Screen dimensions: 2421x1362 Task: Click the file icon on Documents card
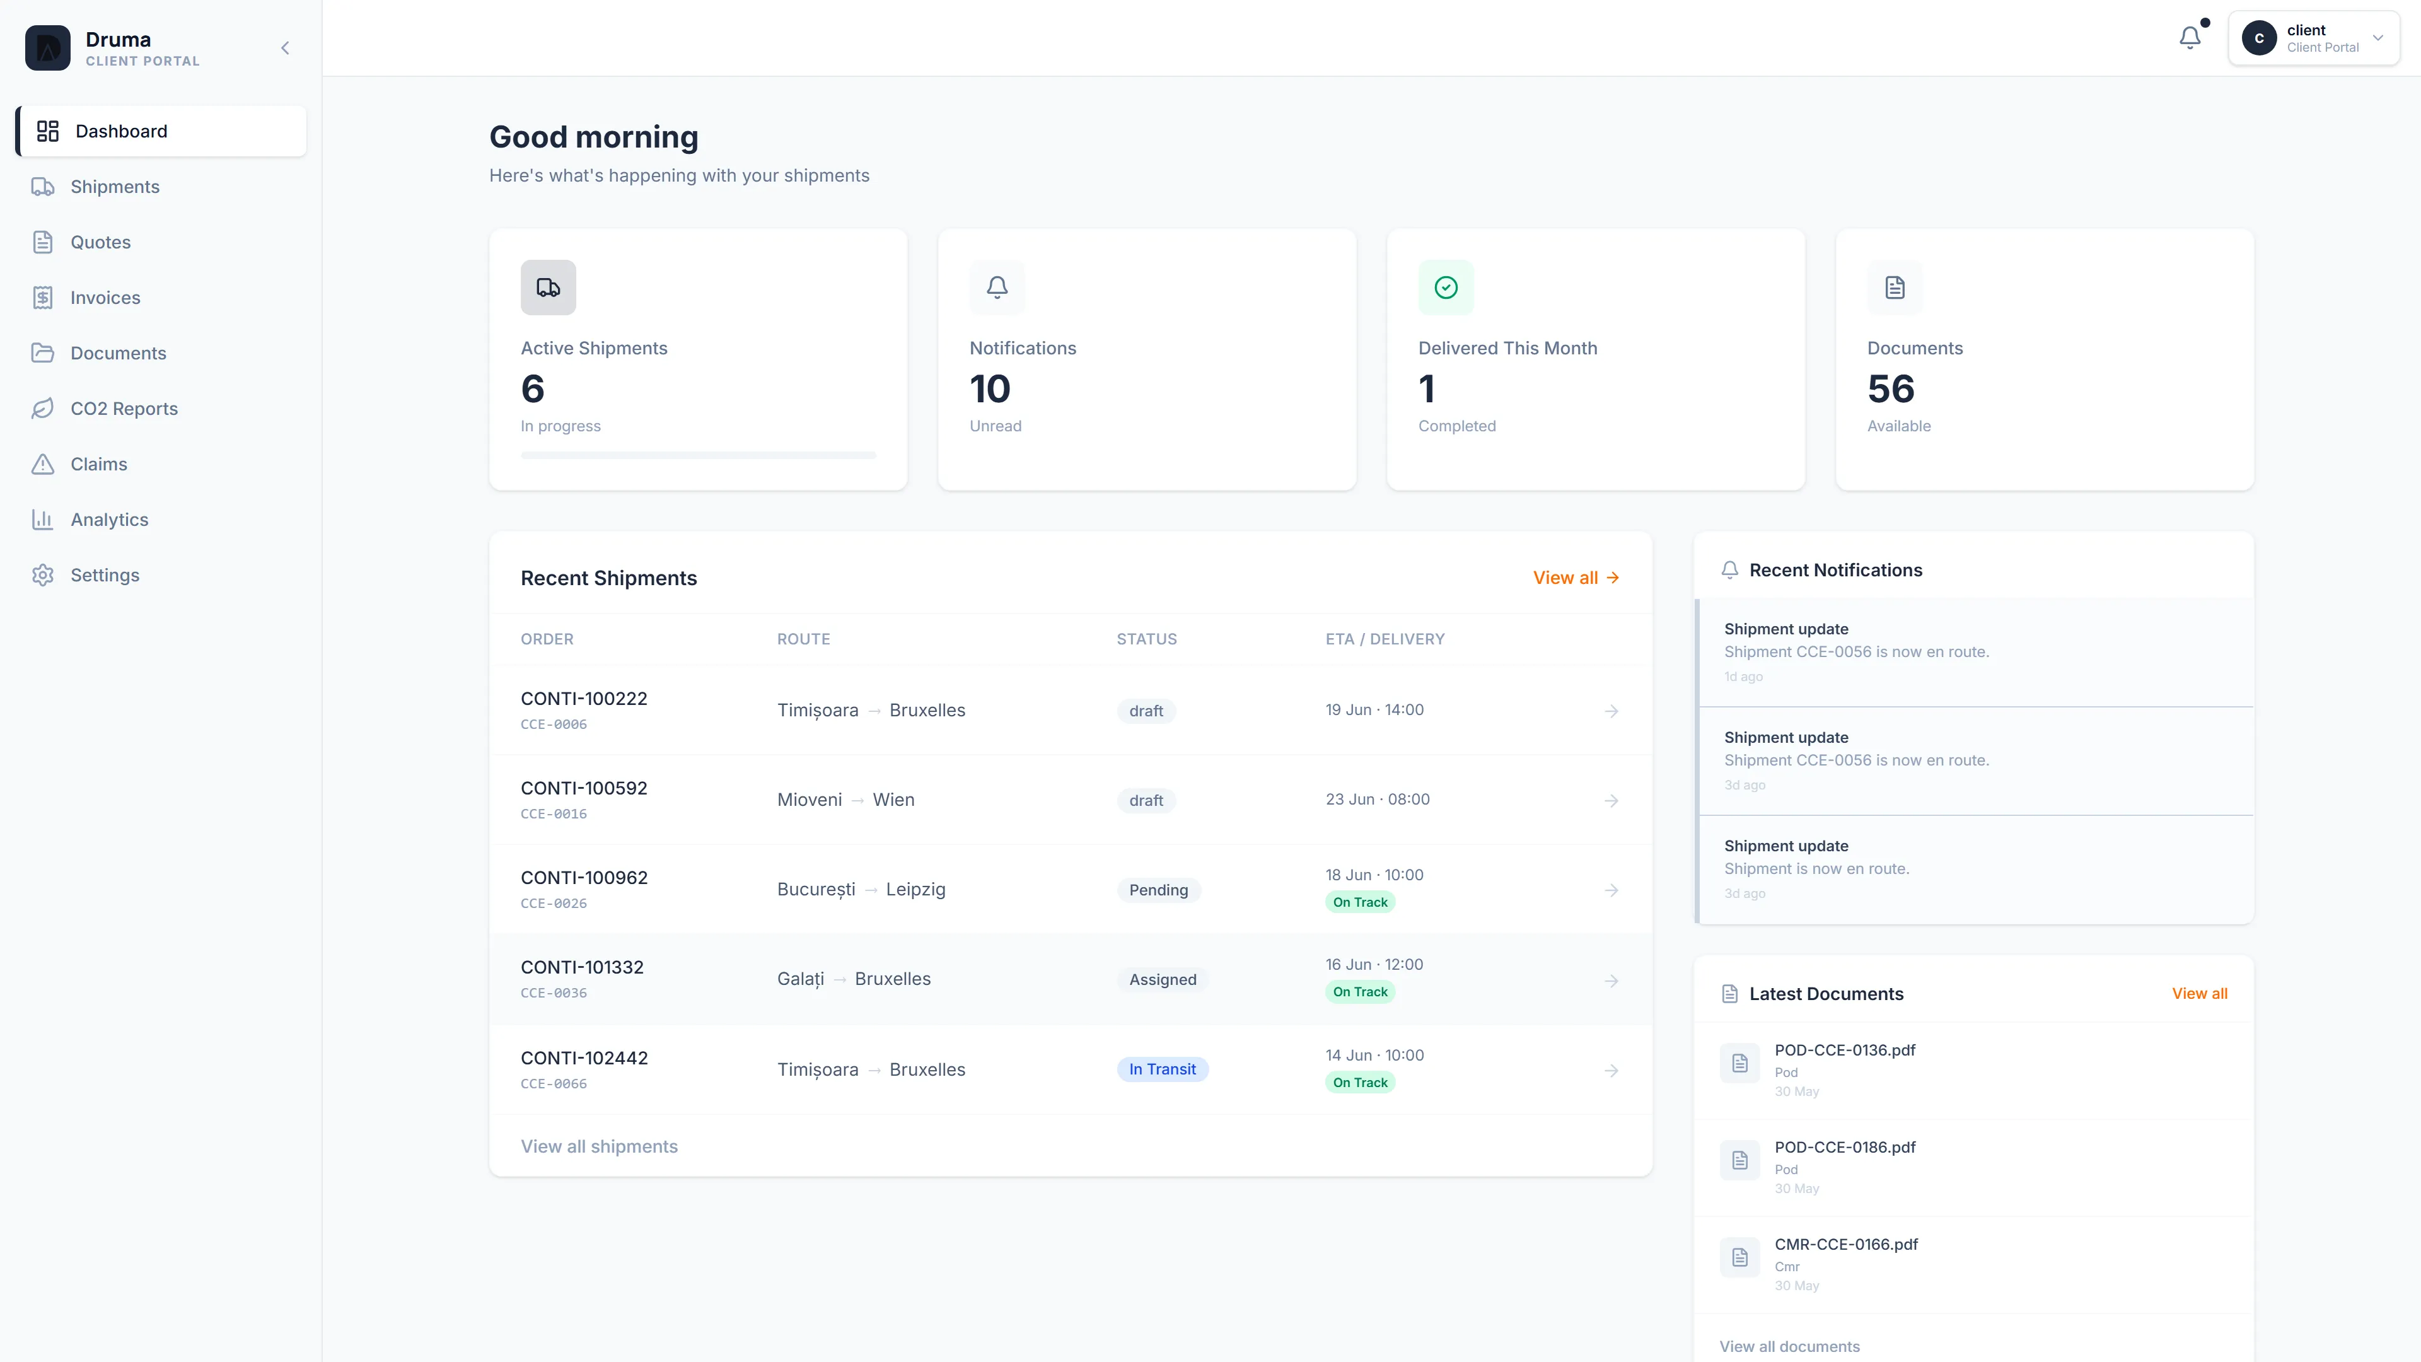(1895, 288)
